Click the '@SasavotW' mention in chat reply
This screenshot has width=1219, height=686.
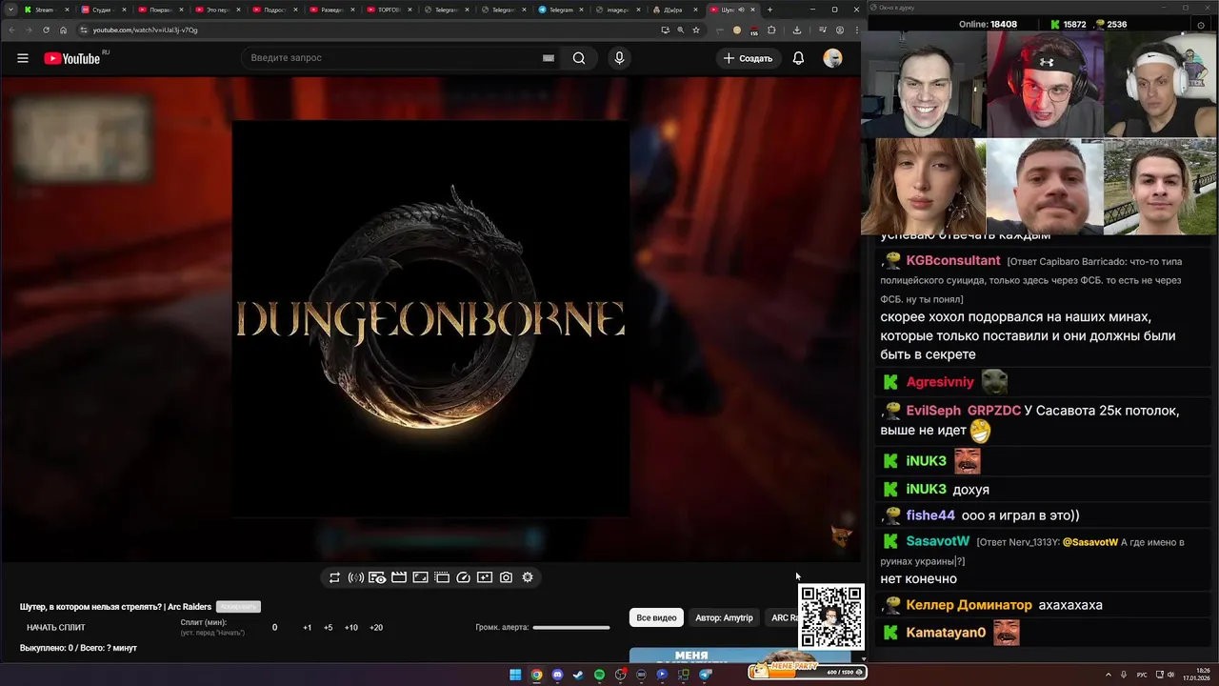click(x=1090, y=542)
